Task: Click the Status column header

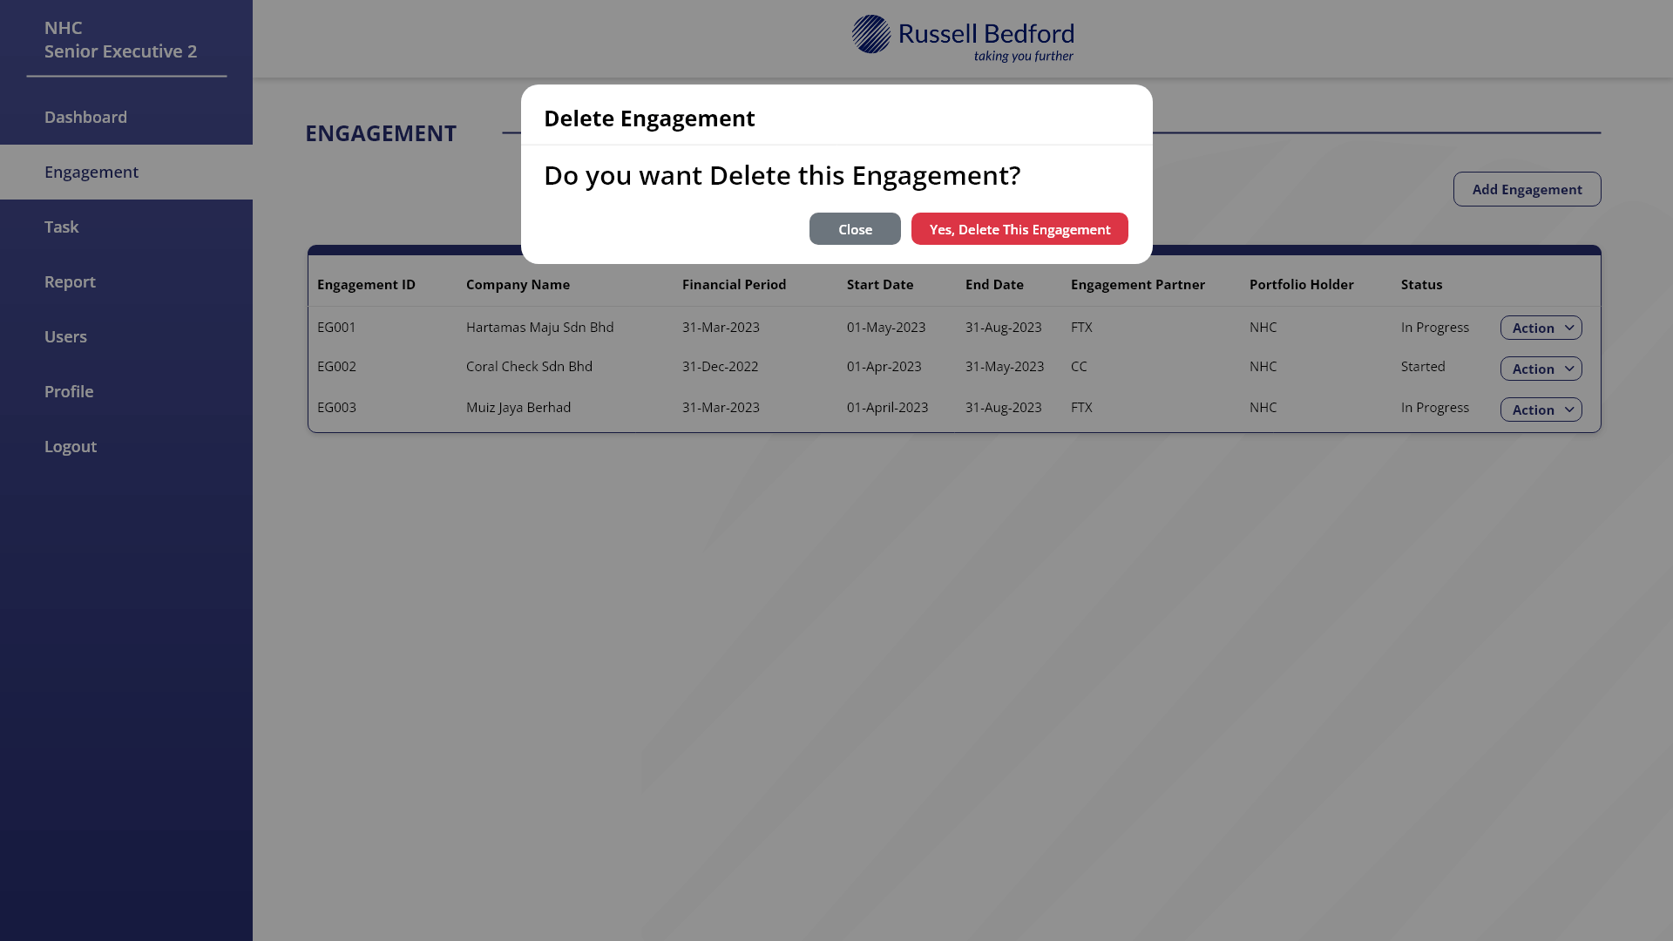Action: [1421, 284]
